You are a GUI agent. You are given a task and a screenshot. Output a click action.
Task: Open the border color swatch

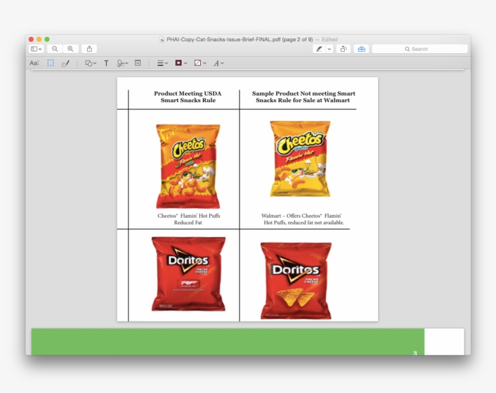pos(179,63)
